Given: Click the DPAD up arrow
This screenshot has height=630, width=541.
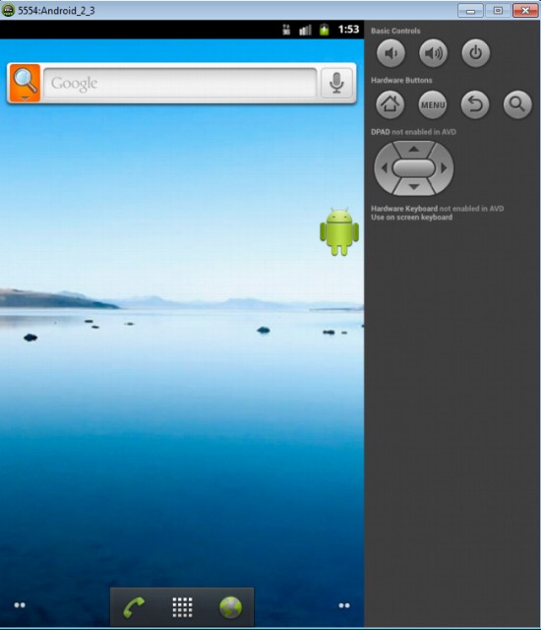Looking at the screenshot, I should coord(414,150).
